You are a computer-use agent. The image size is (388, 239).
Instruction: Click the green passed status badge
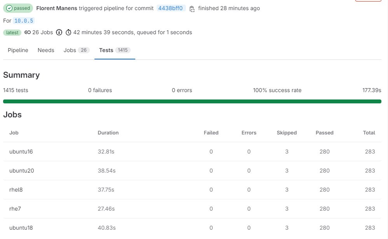tap(18, 8)
